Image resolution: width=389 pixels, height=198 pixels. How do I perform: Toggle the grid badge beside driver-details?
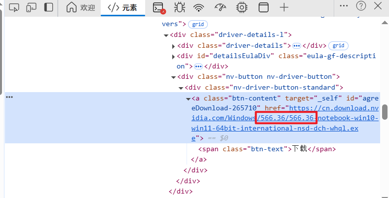(x=339, y=45)
